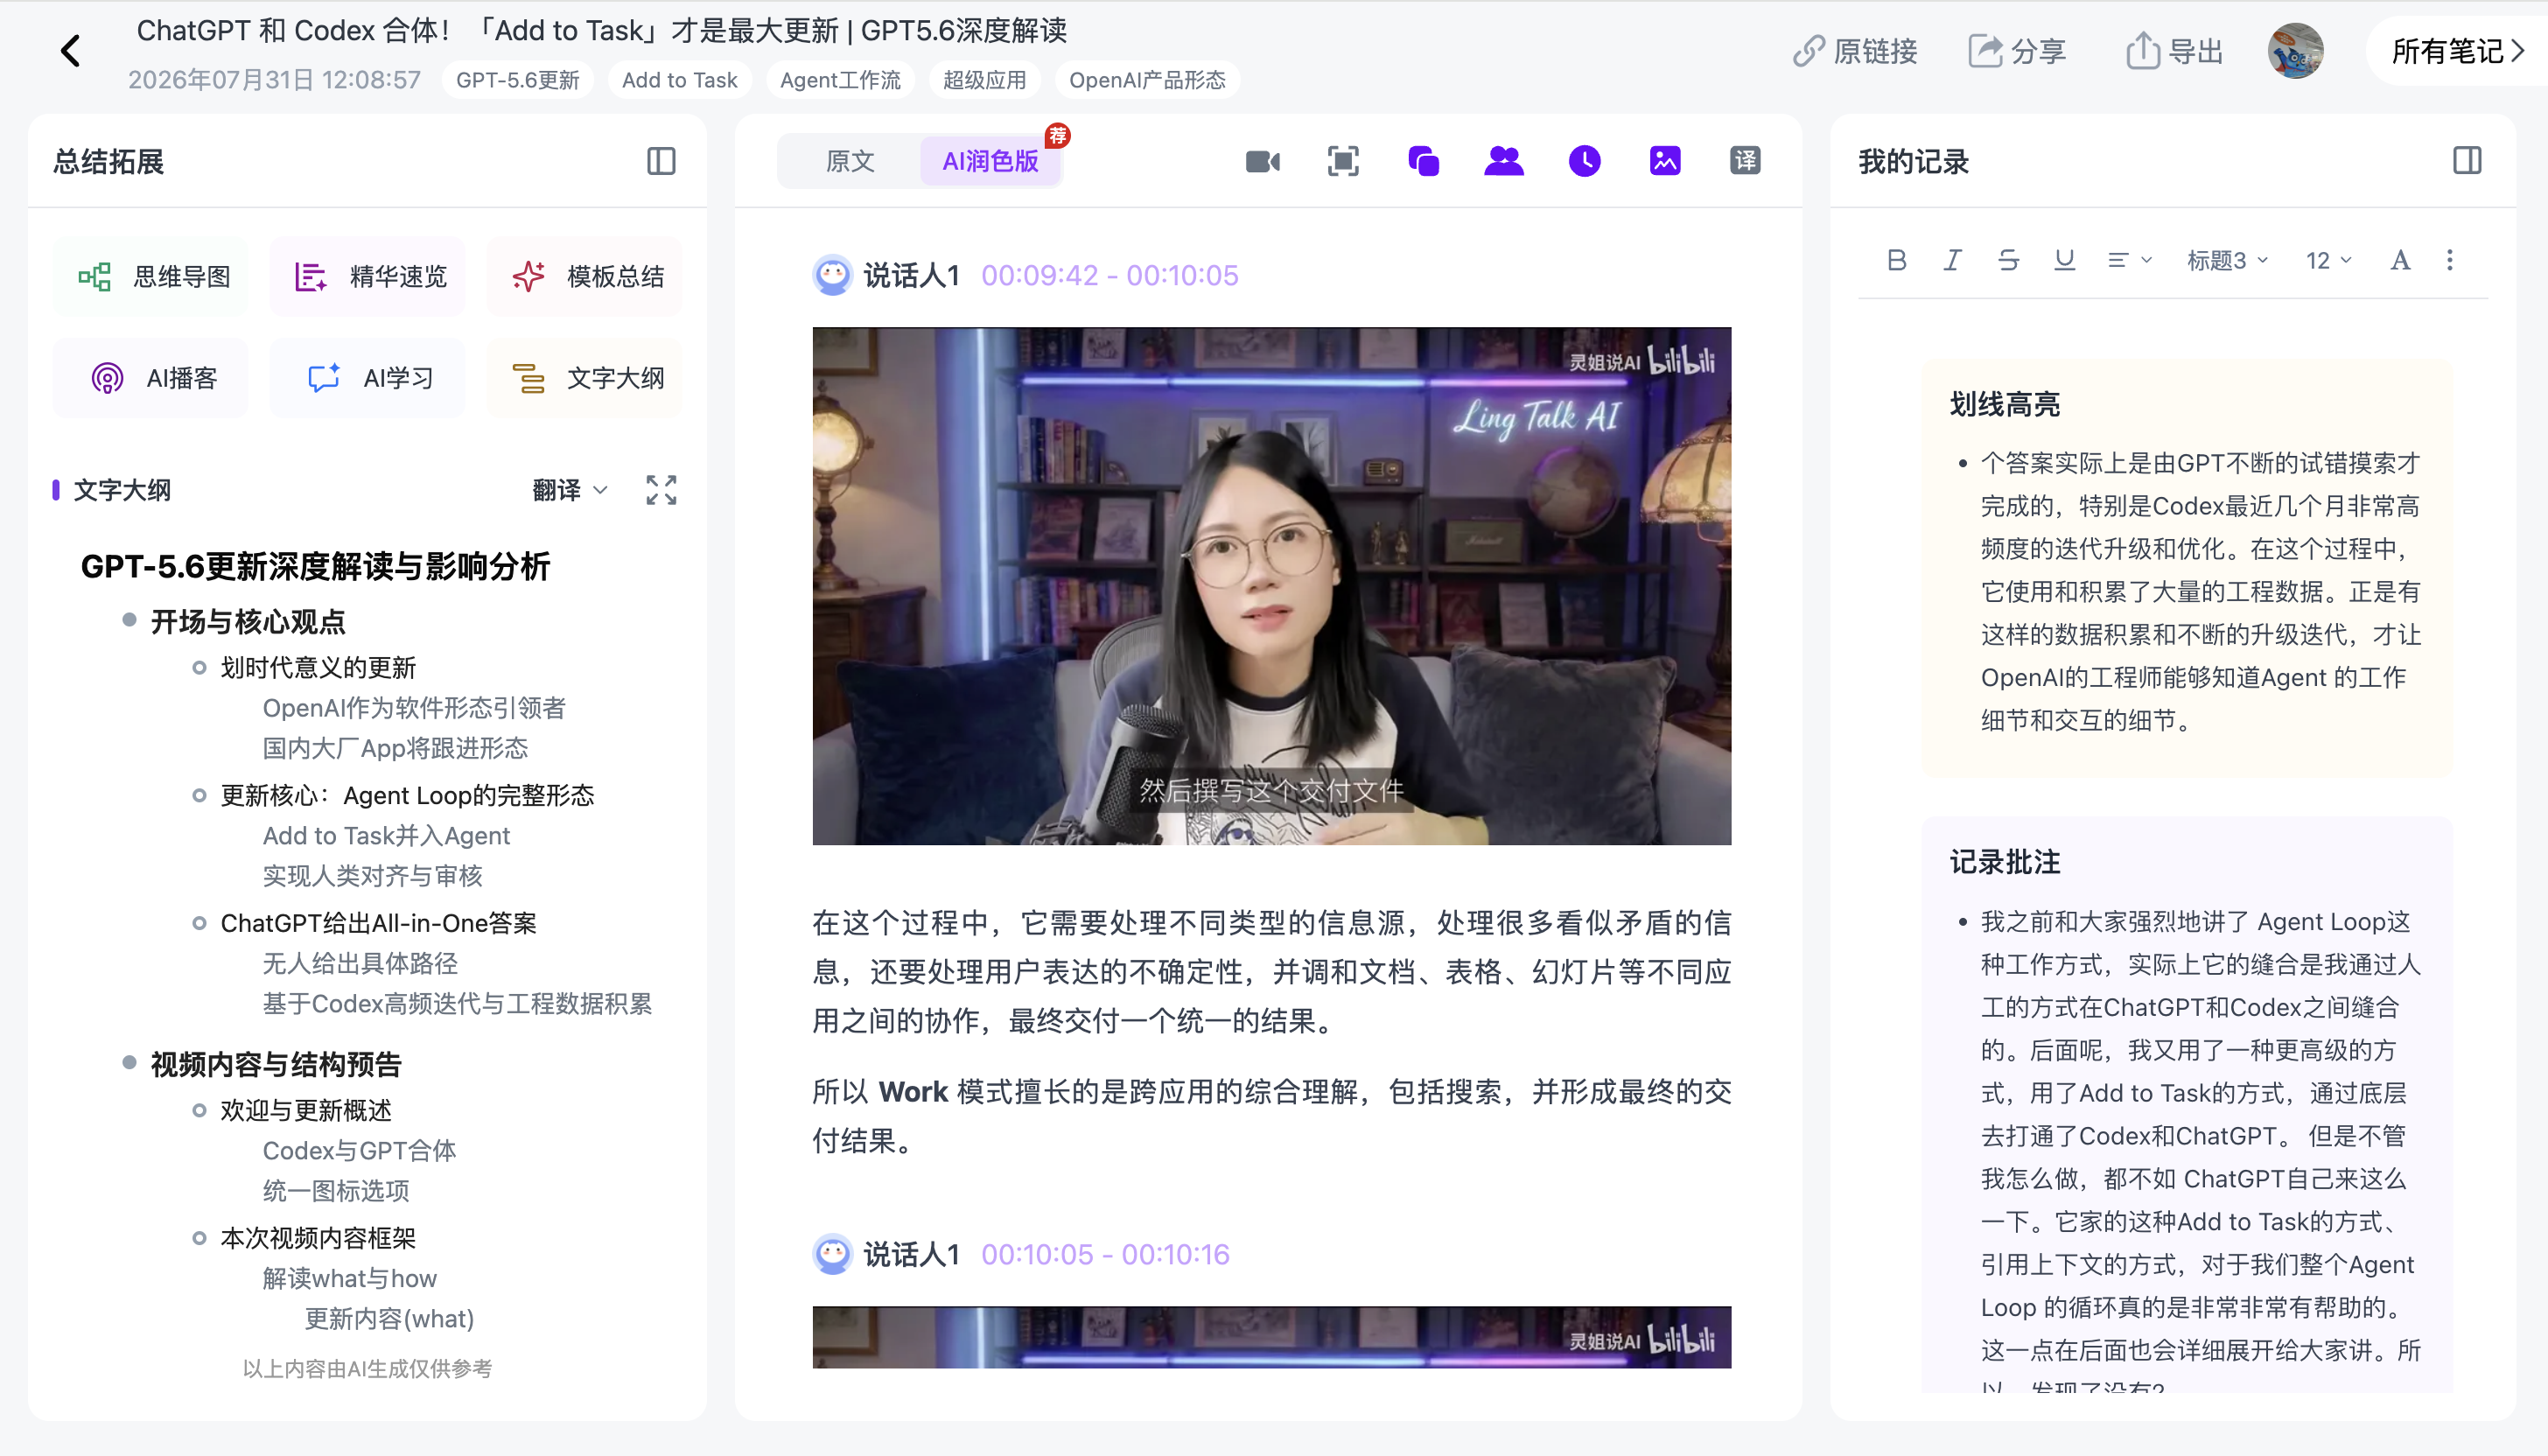2548x1456 pixels.
Task: Toggle underline formatting
Action: coord(2064,260)
